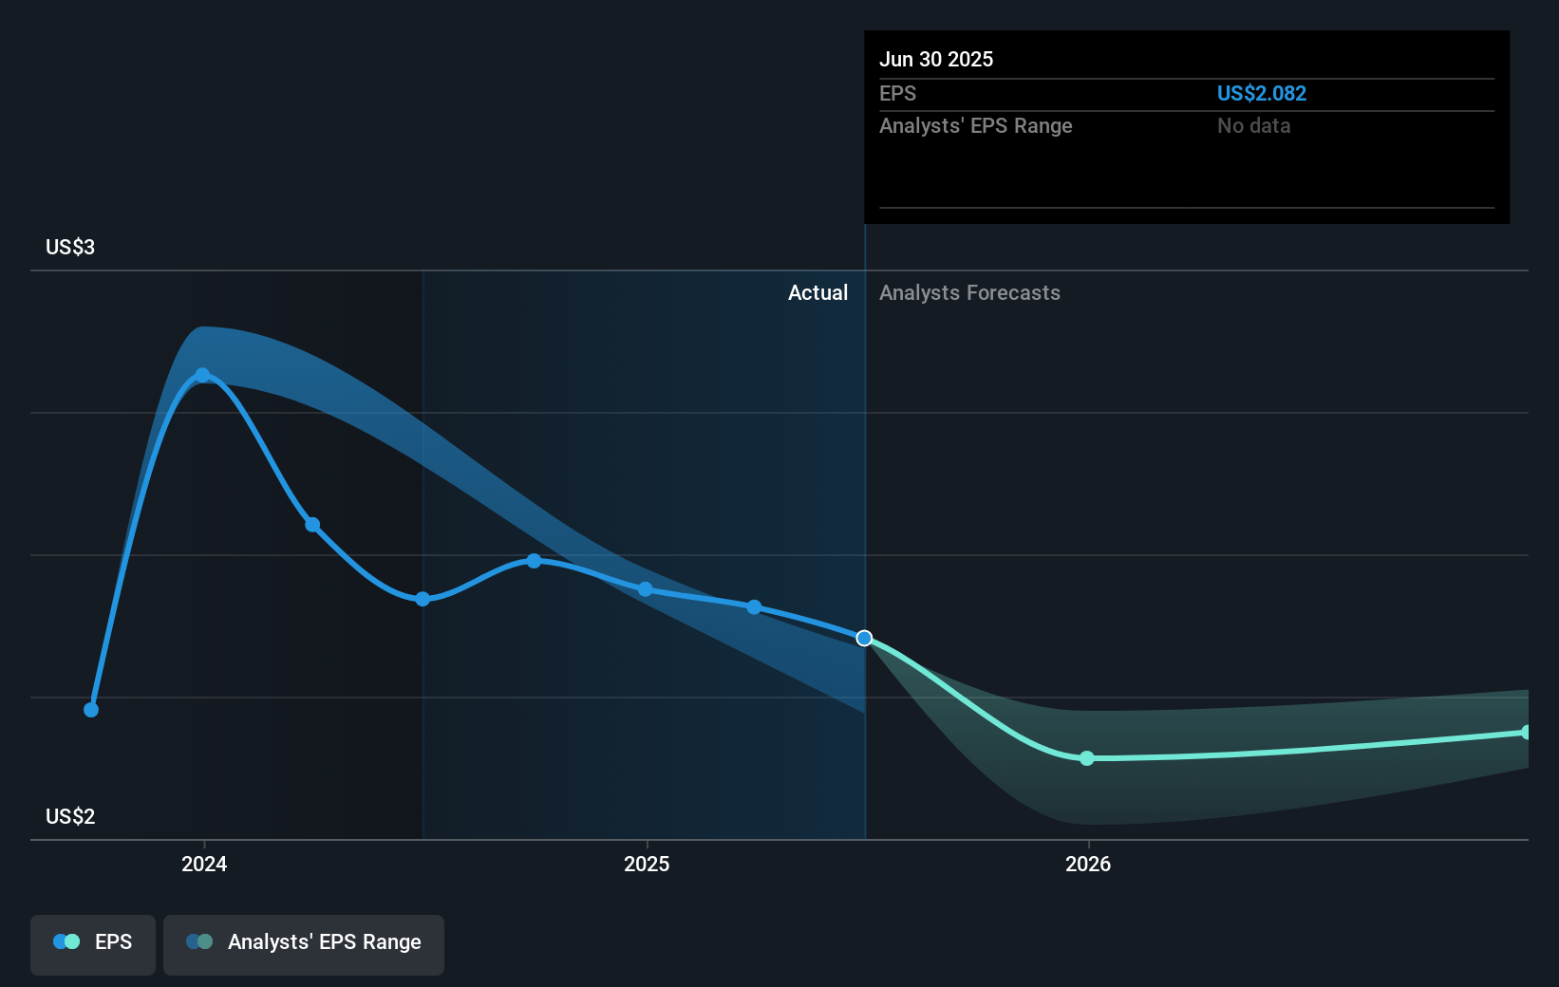Image resolution: width=1559 pixels, height=987 pixels.
Task: Click the EPS low point in mid-2024
Action: pos(423,599)
